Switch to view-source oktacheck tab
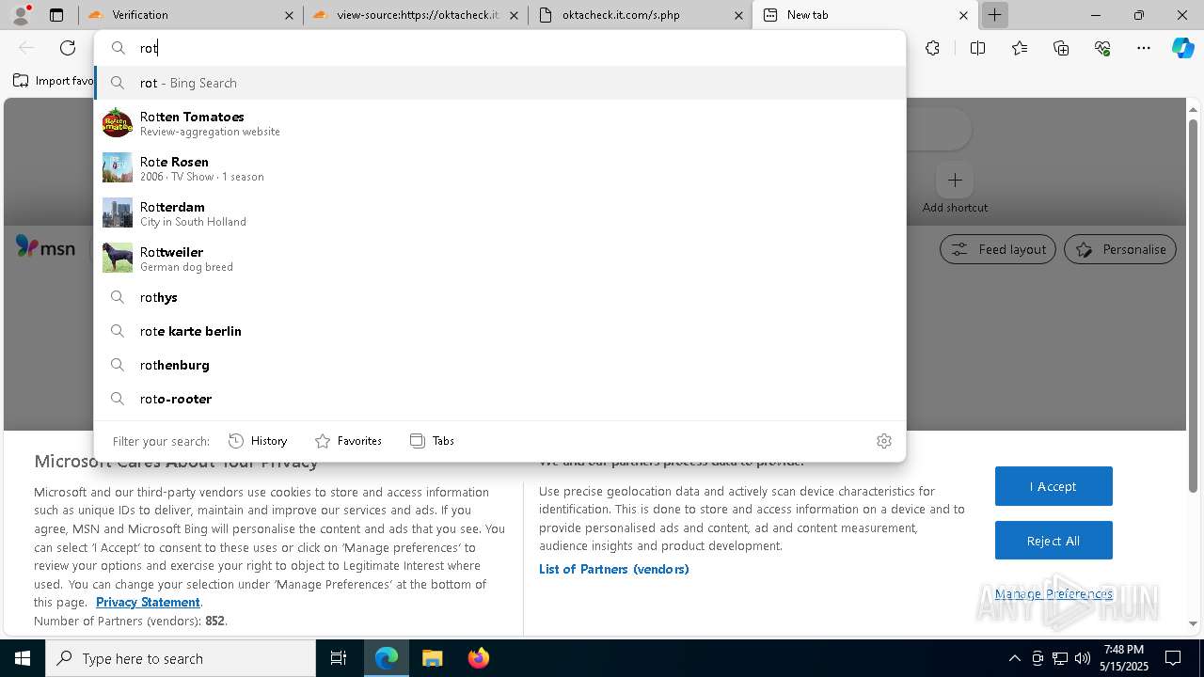This screenshot has height=677, width=1204. (415, 15)
